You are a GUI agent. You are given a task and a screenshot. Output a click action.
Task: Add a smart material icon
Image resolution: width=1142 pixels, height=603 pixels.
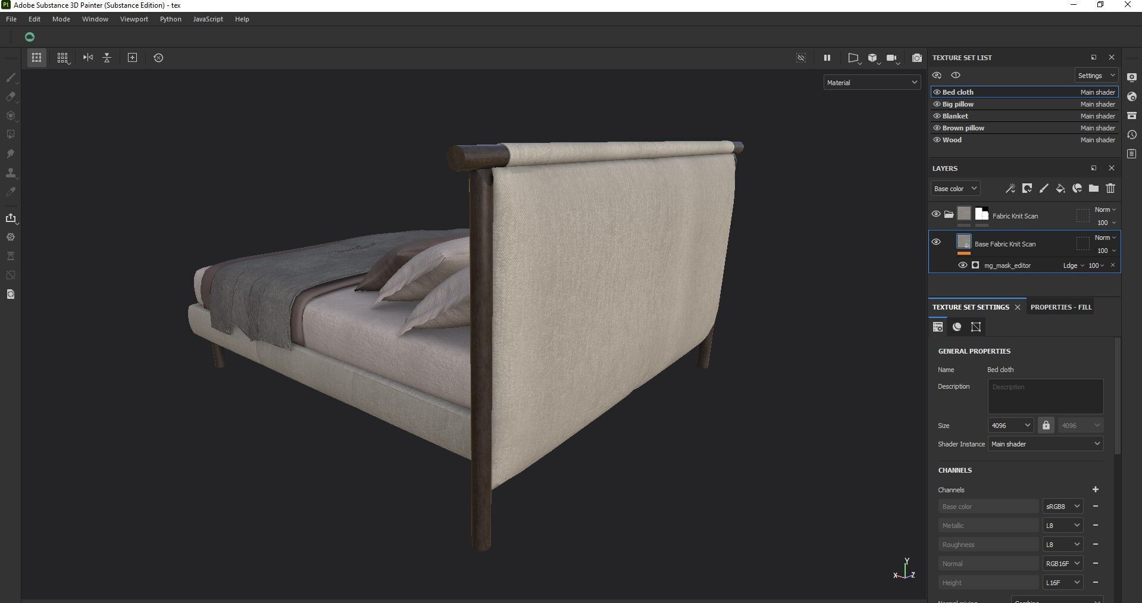pos(1077,189)
